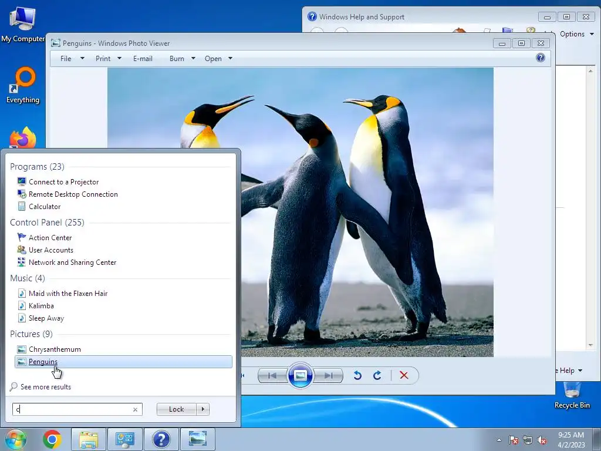Open File Explorer in the taskbar
The image size is (601, 451).
(x=89, y=439)
